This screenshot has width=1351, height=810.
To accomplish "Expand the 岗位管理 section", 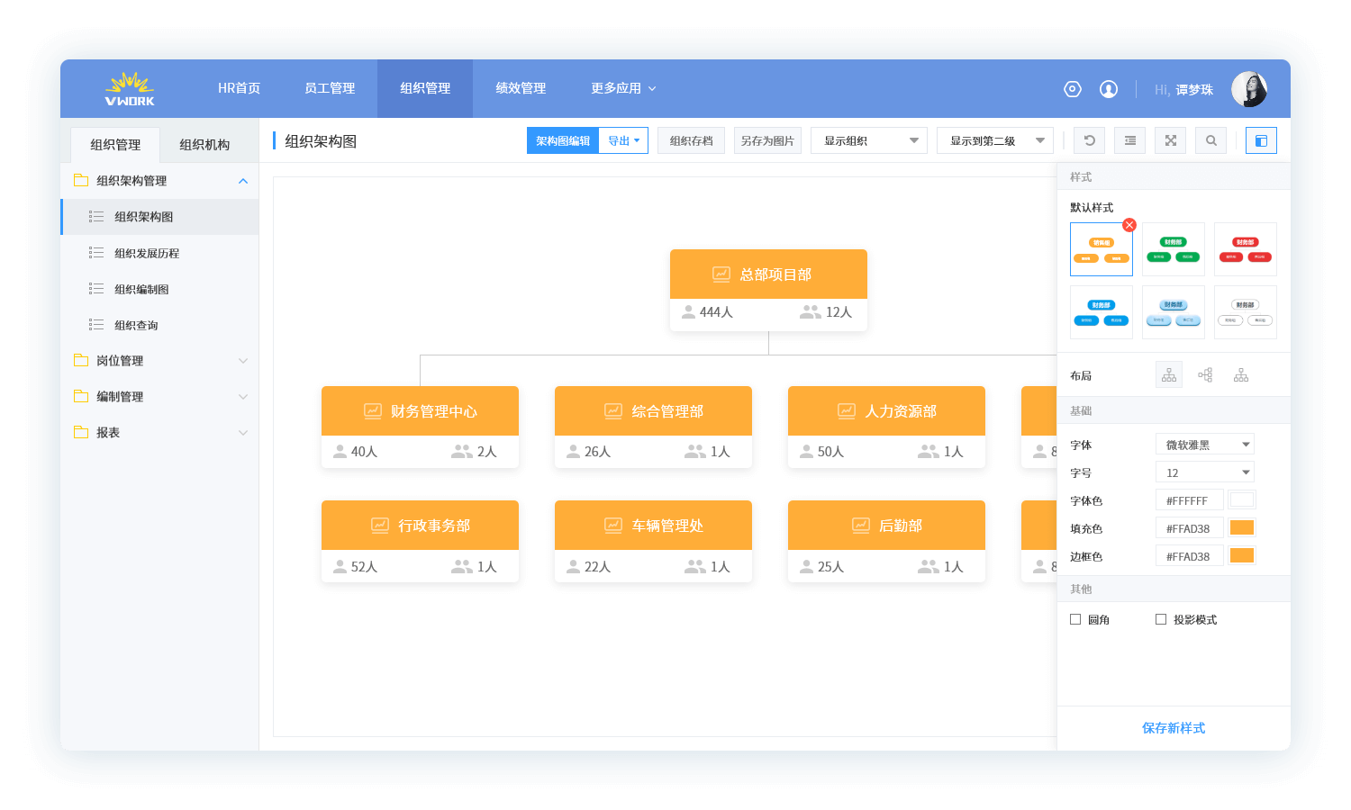I will (x=243, y=361).
